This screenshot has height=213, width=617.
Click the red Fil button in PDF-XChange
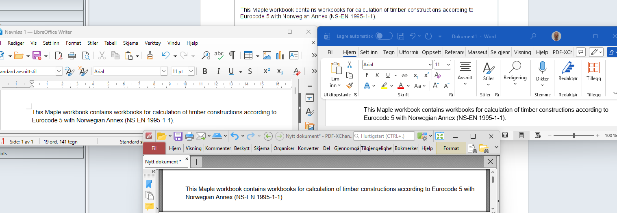[154, 148]
